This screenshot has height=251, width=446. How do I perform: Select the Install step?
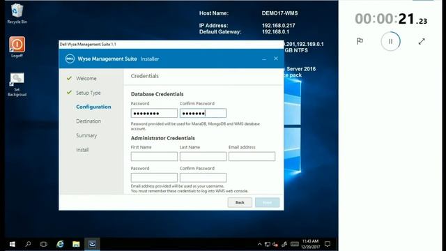[x=82, y=150]
